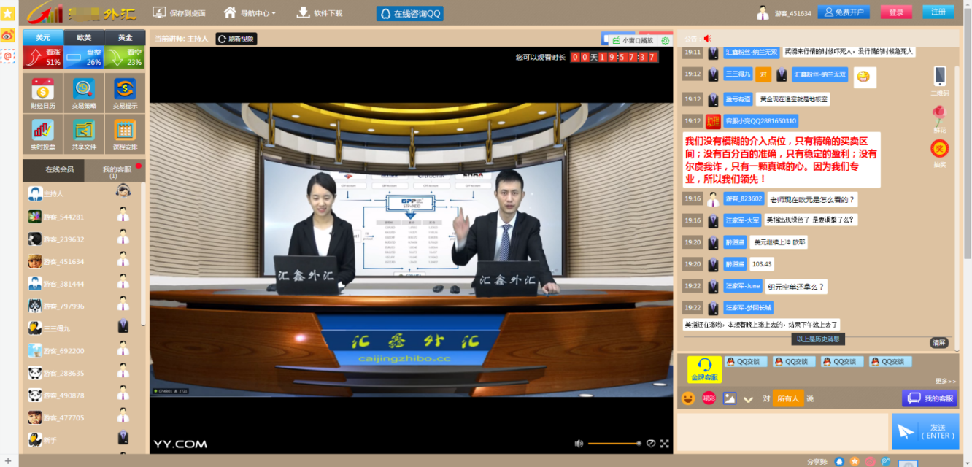The width and height of the screenshot is (972, 467).
Task: Open 在线咨询QQ online consultation
Action: 410,13
